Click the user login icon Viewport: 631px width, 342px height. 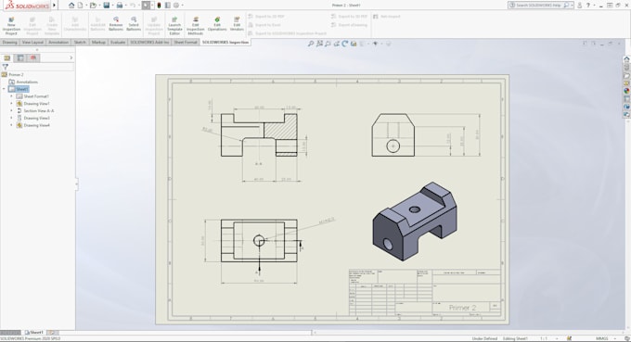tap(579, 6)
